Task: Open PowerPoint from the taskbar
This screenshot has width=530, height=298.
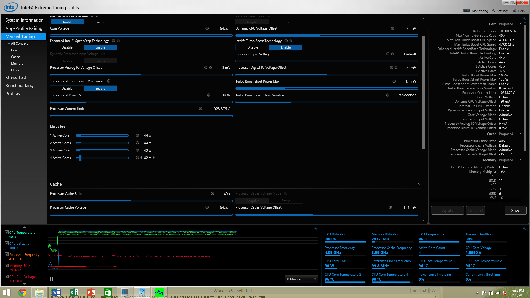Action: (x=91, y=292)
